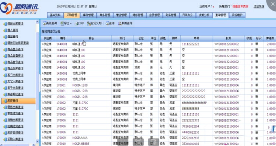Switch to 采购管理 tab

(x=72, y=15)
